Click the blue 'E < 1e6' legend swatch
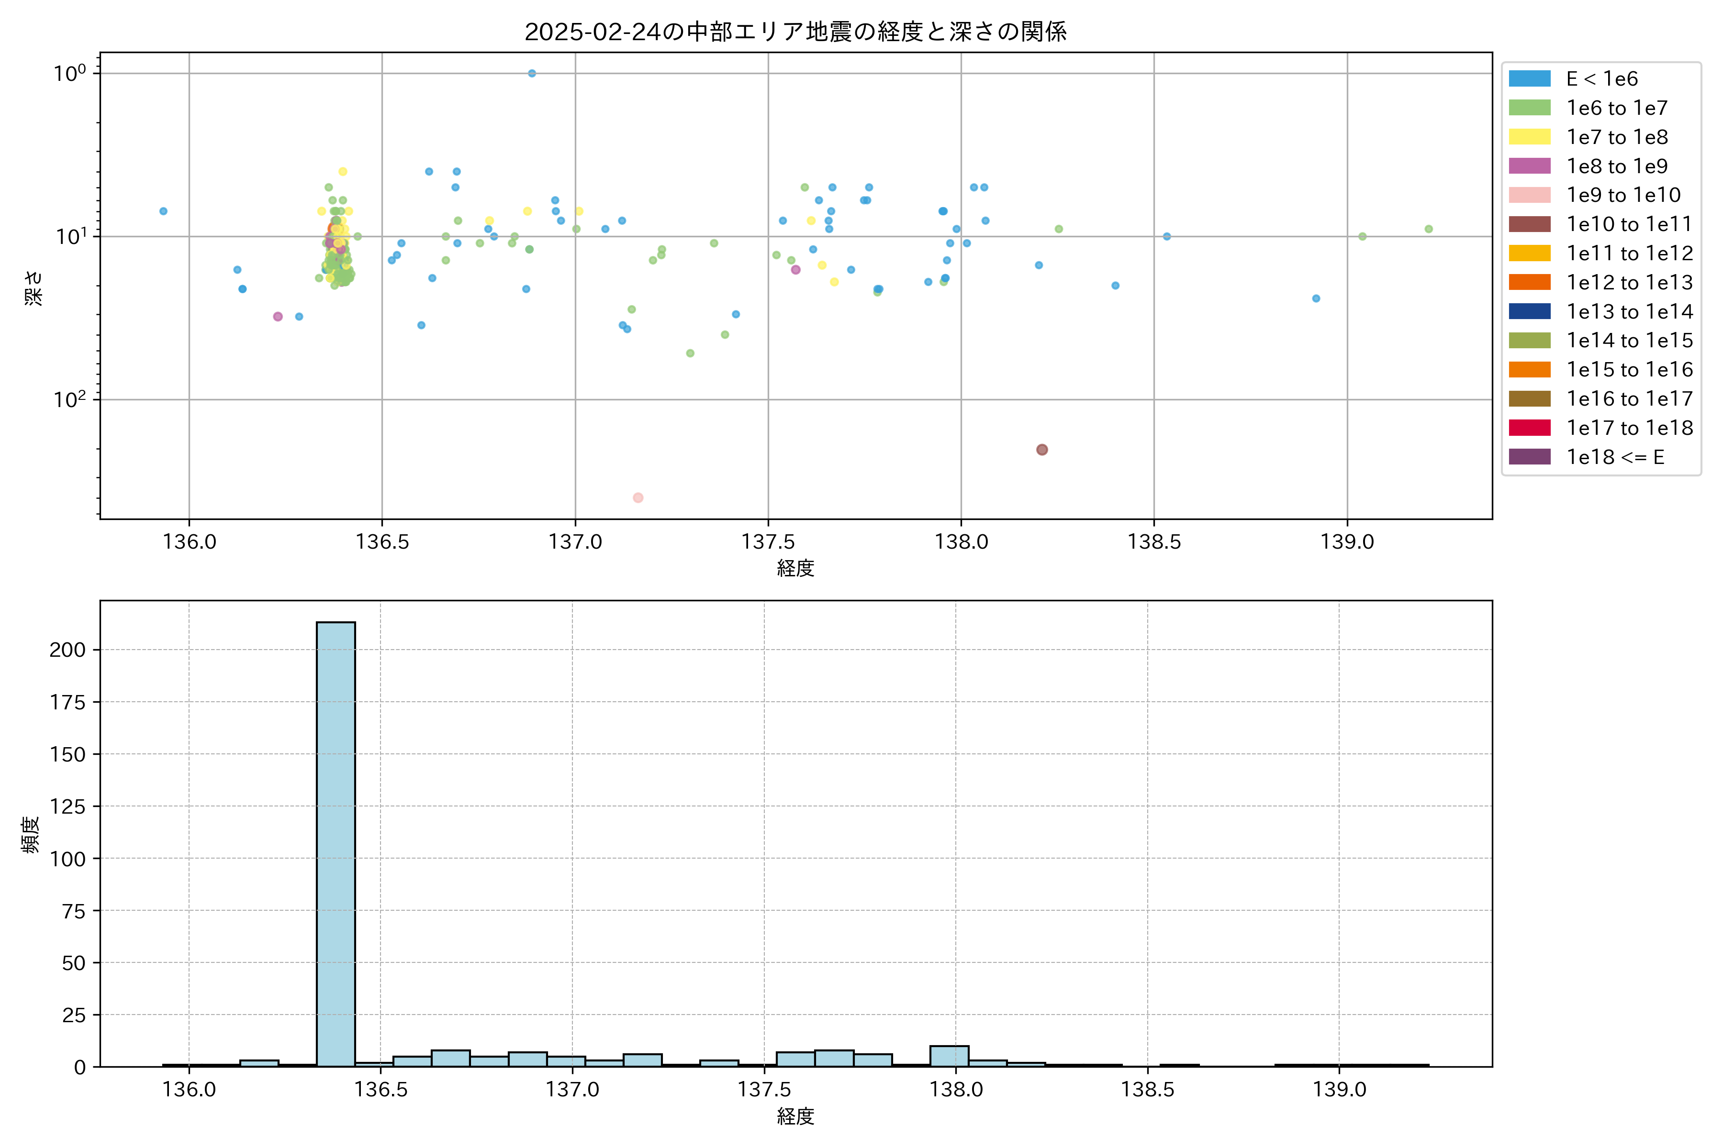The image size is (1723, 1148). click(1529, 79)
